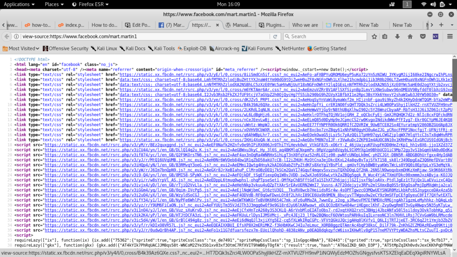Viewport: 457px width, 257px height.
Task: List all tabs with the dropdown arrow
Action: (452, 25)
